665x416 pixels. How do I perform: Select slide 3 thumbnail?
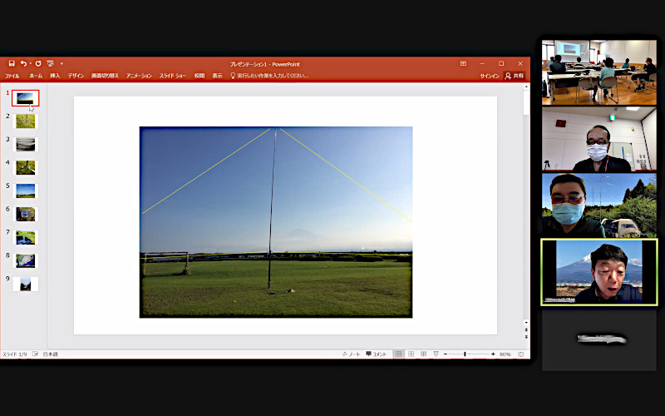[27, 144]
